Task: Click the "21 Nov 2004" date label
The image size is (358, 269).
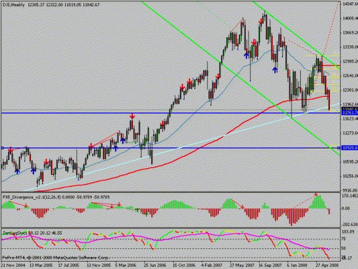Action: click(13, 265)
